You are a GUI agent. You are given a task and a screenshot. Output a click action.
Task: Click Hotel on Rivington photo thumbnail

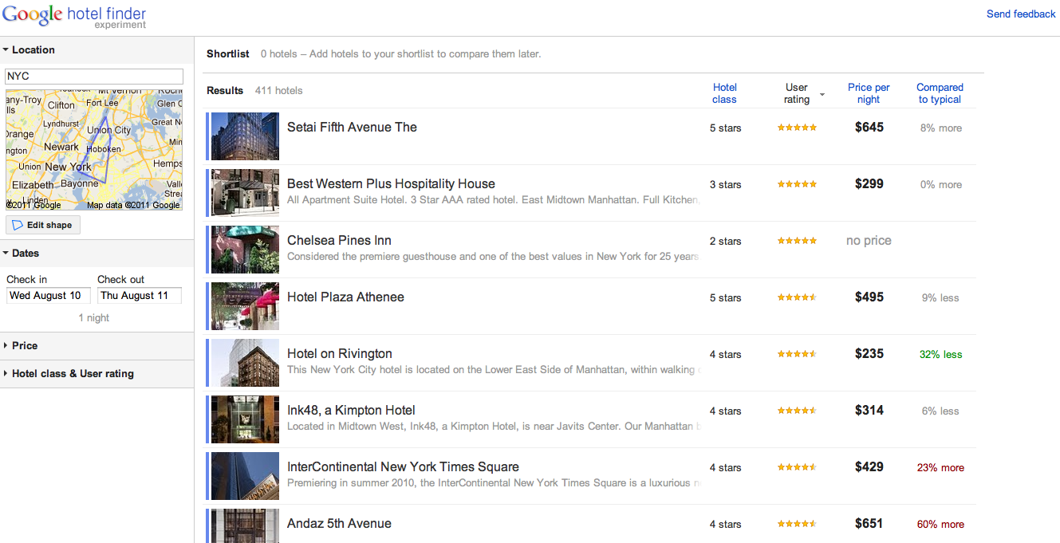tap(246, 363)
